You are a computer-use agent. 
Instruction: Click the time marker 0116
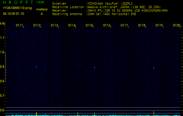pyautogui.click(x=106, y=25)
